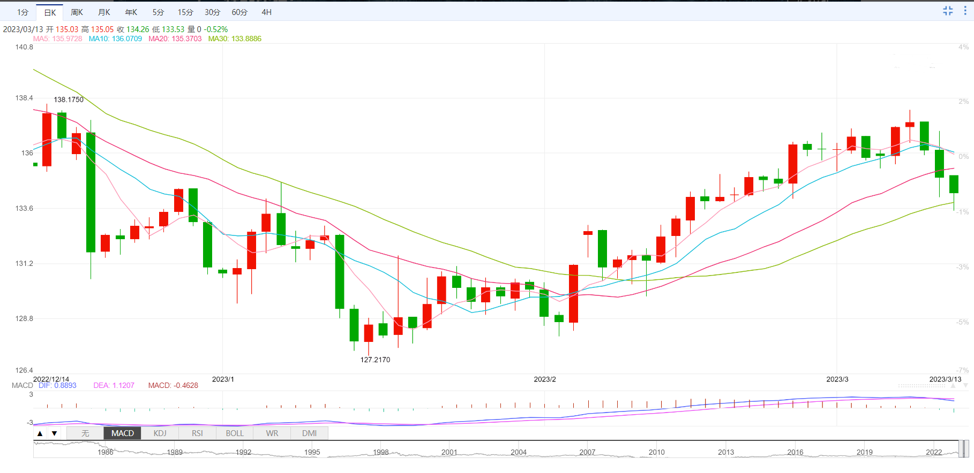Click the DIF: 0.8893 value
The width and height of the screenshot is (974, 473).
[x=57, y=385]
